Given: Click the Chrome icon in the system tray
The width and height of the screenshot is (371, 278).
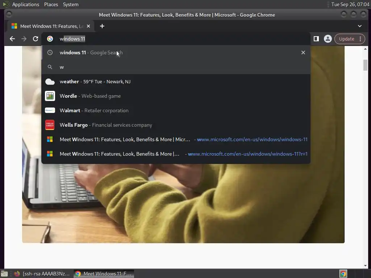Looking at the screenshot, I should coord(343,274).
